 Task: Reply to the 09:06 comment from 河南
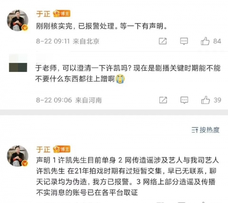184,100
